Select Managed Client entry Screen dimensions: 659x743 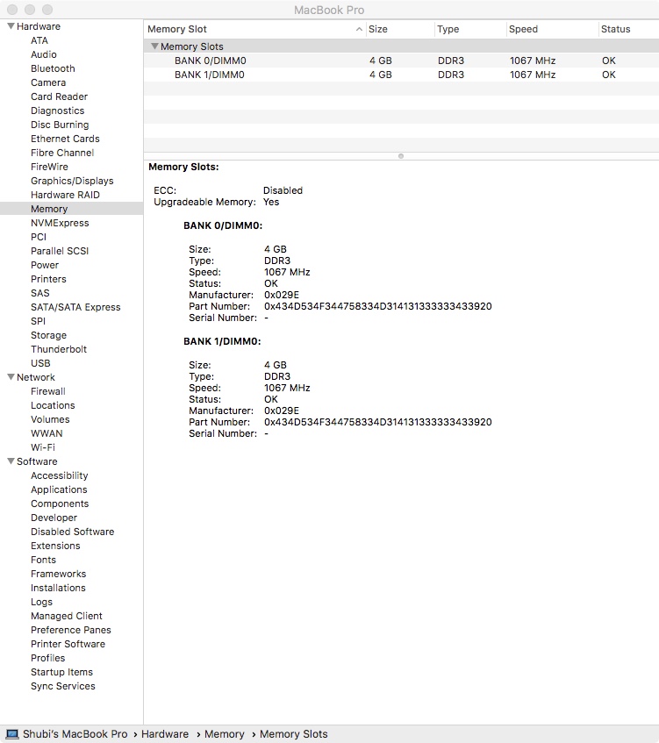67,616
